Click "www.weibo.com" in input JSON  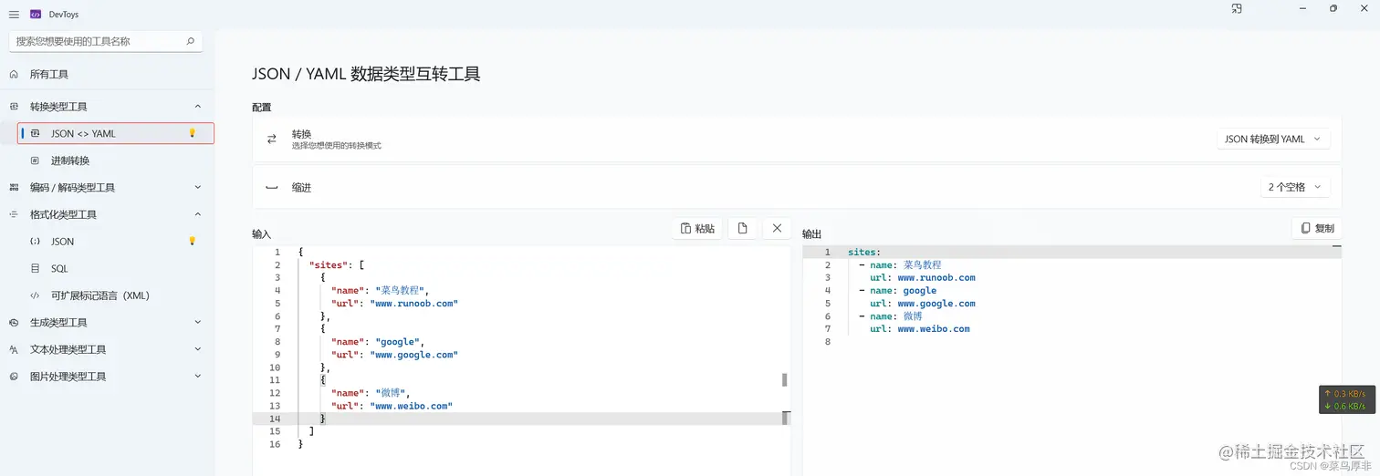coord(411,406)
